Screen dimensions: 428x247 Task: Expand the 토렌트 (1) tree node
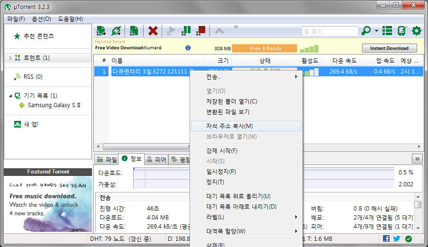pyautogui.click(x=10, y=58)
